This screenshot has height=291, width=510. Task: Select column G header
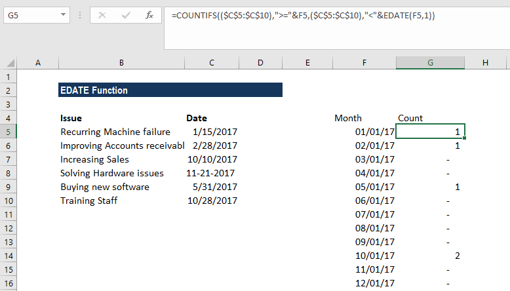pos(430,62)
